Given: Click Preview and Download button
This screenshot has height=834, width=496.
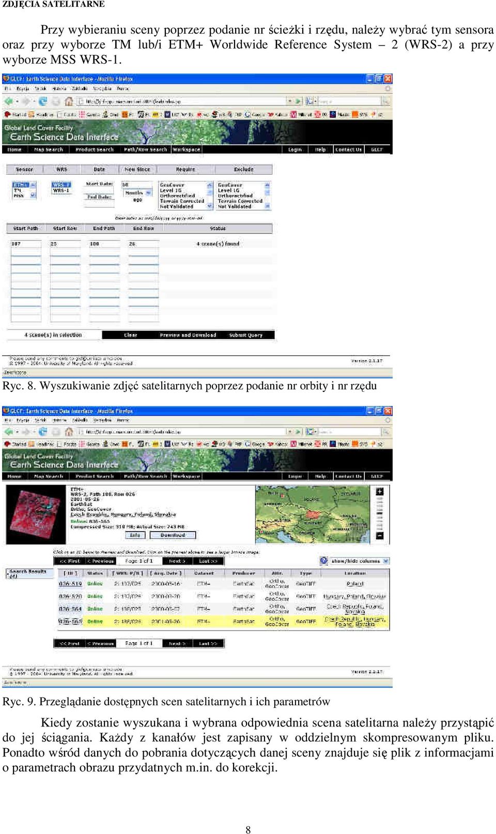Looking at the screenshot, I should coord(188,335).
